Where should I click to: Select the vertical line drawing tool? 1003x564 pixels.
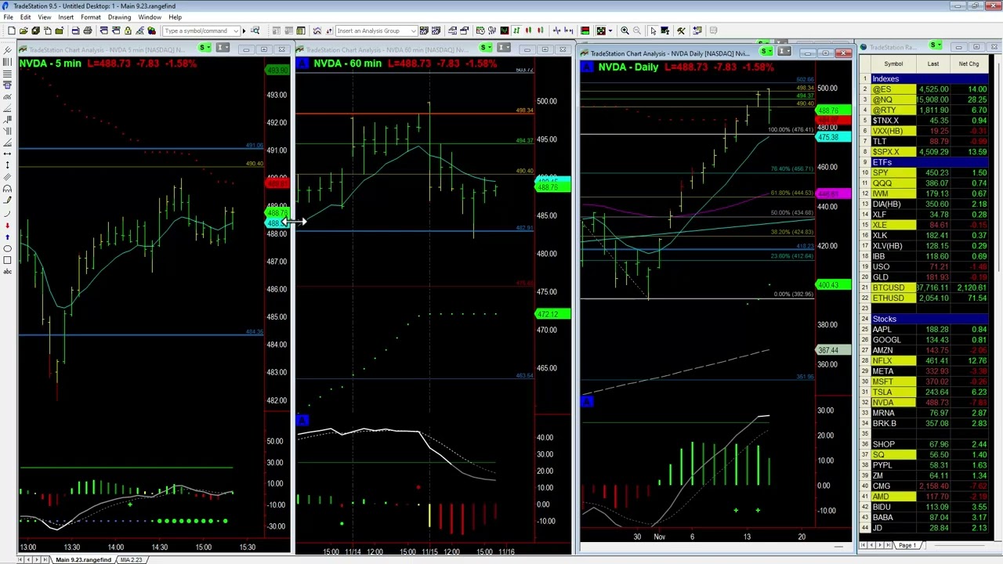tap(7, 164)
